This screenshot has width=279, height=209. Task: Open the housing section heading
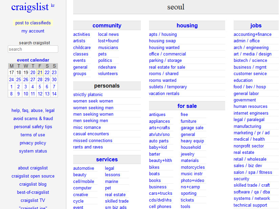pyautogui.click(x=187, y=25)
